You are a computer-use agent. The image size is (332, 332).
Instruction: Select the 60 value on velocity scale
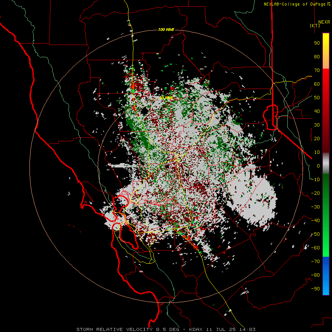(x=317, y=84)
